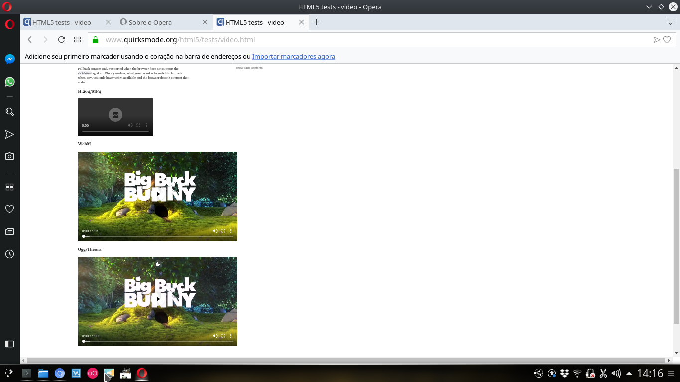Open more options on the H.264/MP4 video
This screenshot has height=382, width=680.
tap(146, 125)
